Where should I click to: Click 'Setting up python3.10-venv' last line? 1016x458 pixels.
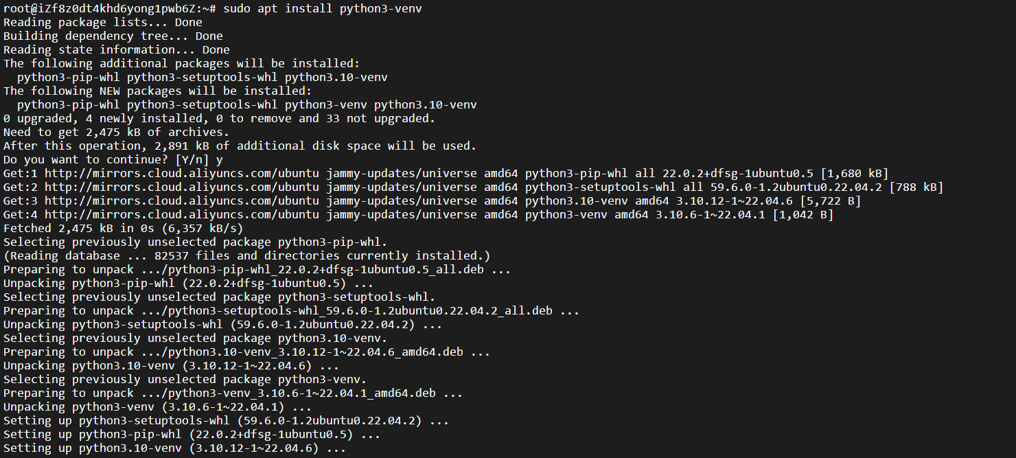175,448
